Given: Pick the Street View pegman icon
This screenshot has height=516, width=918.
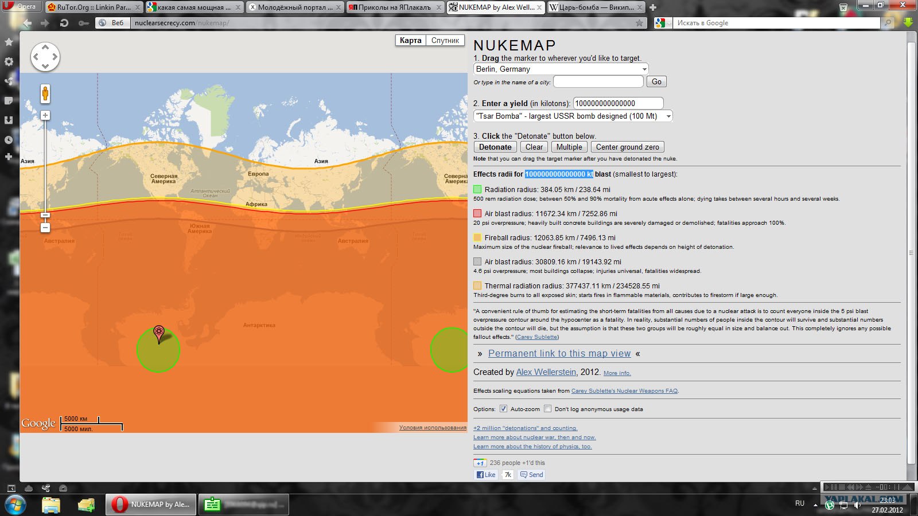Looking at the screenshot, I should pos(45,93).
